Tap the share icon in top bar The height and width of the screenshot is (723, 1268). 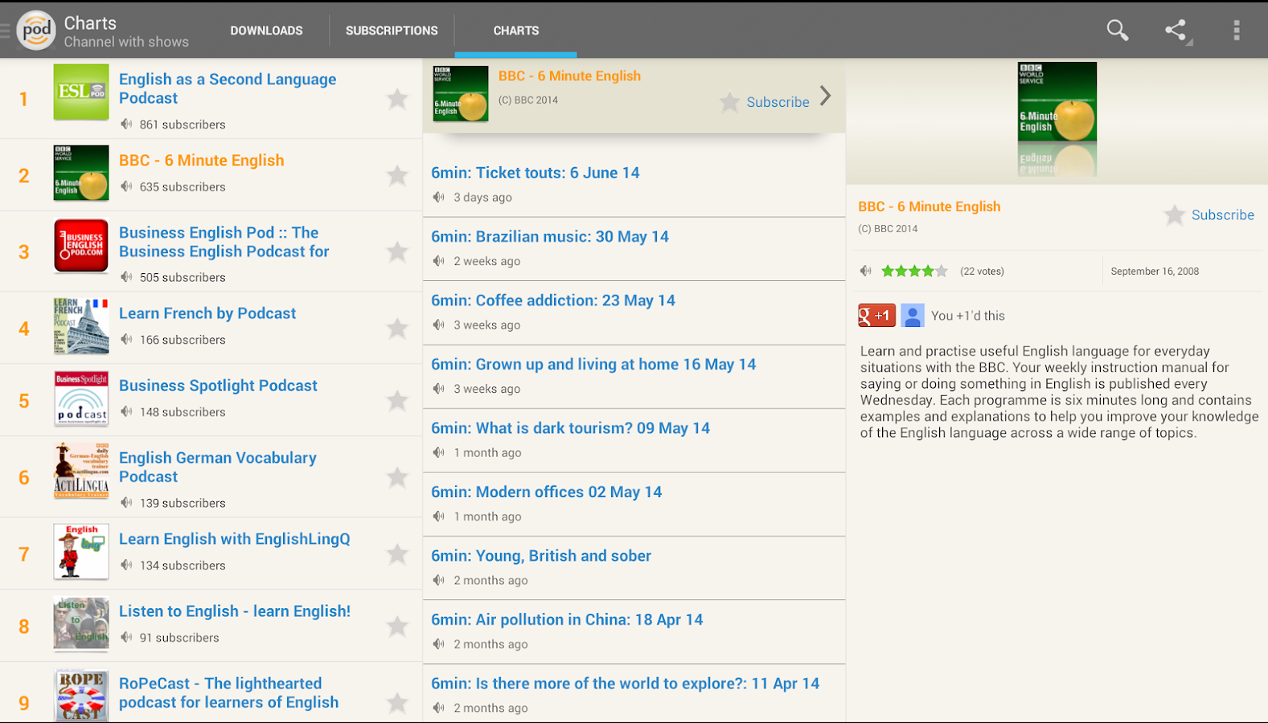[1176, 31]
